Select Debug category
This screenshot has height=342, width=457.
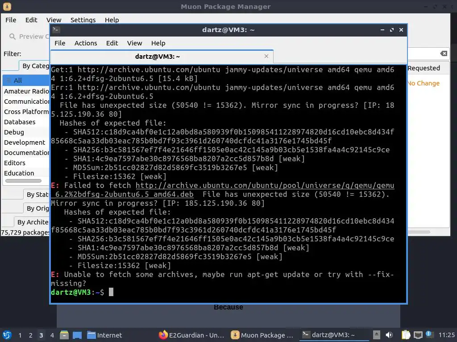(x=26, y=132)
